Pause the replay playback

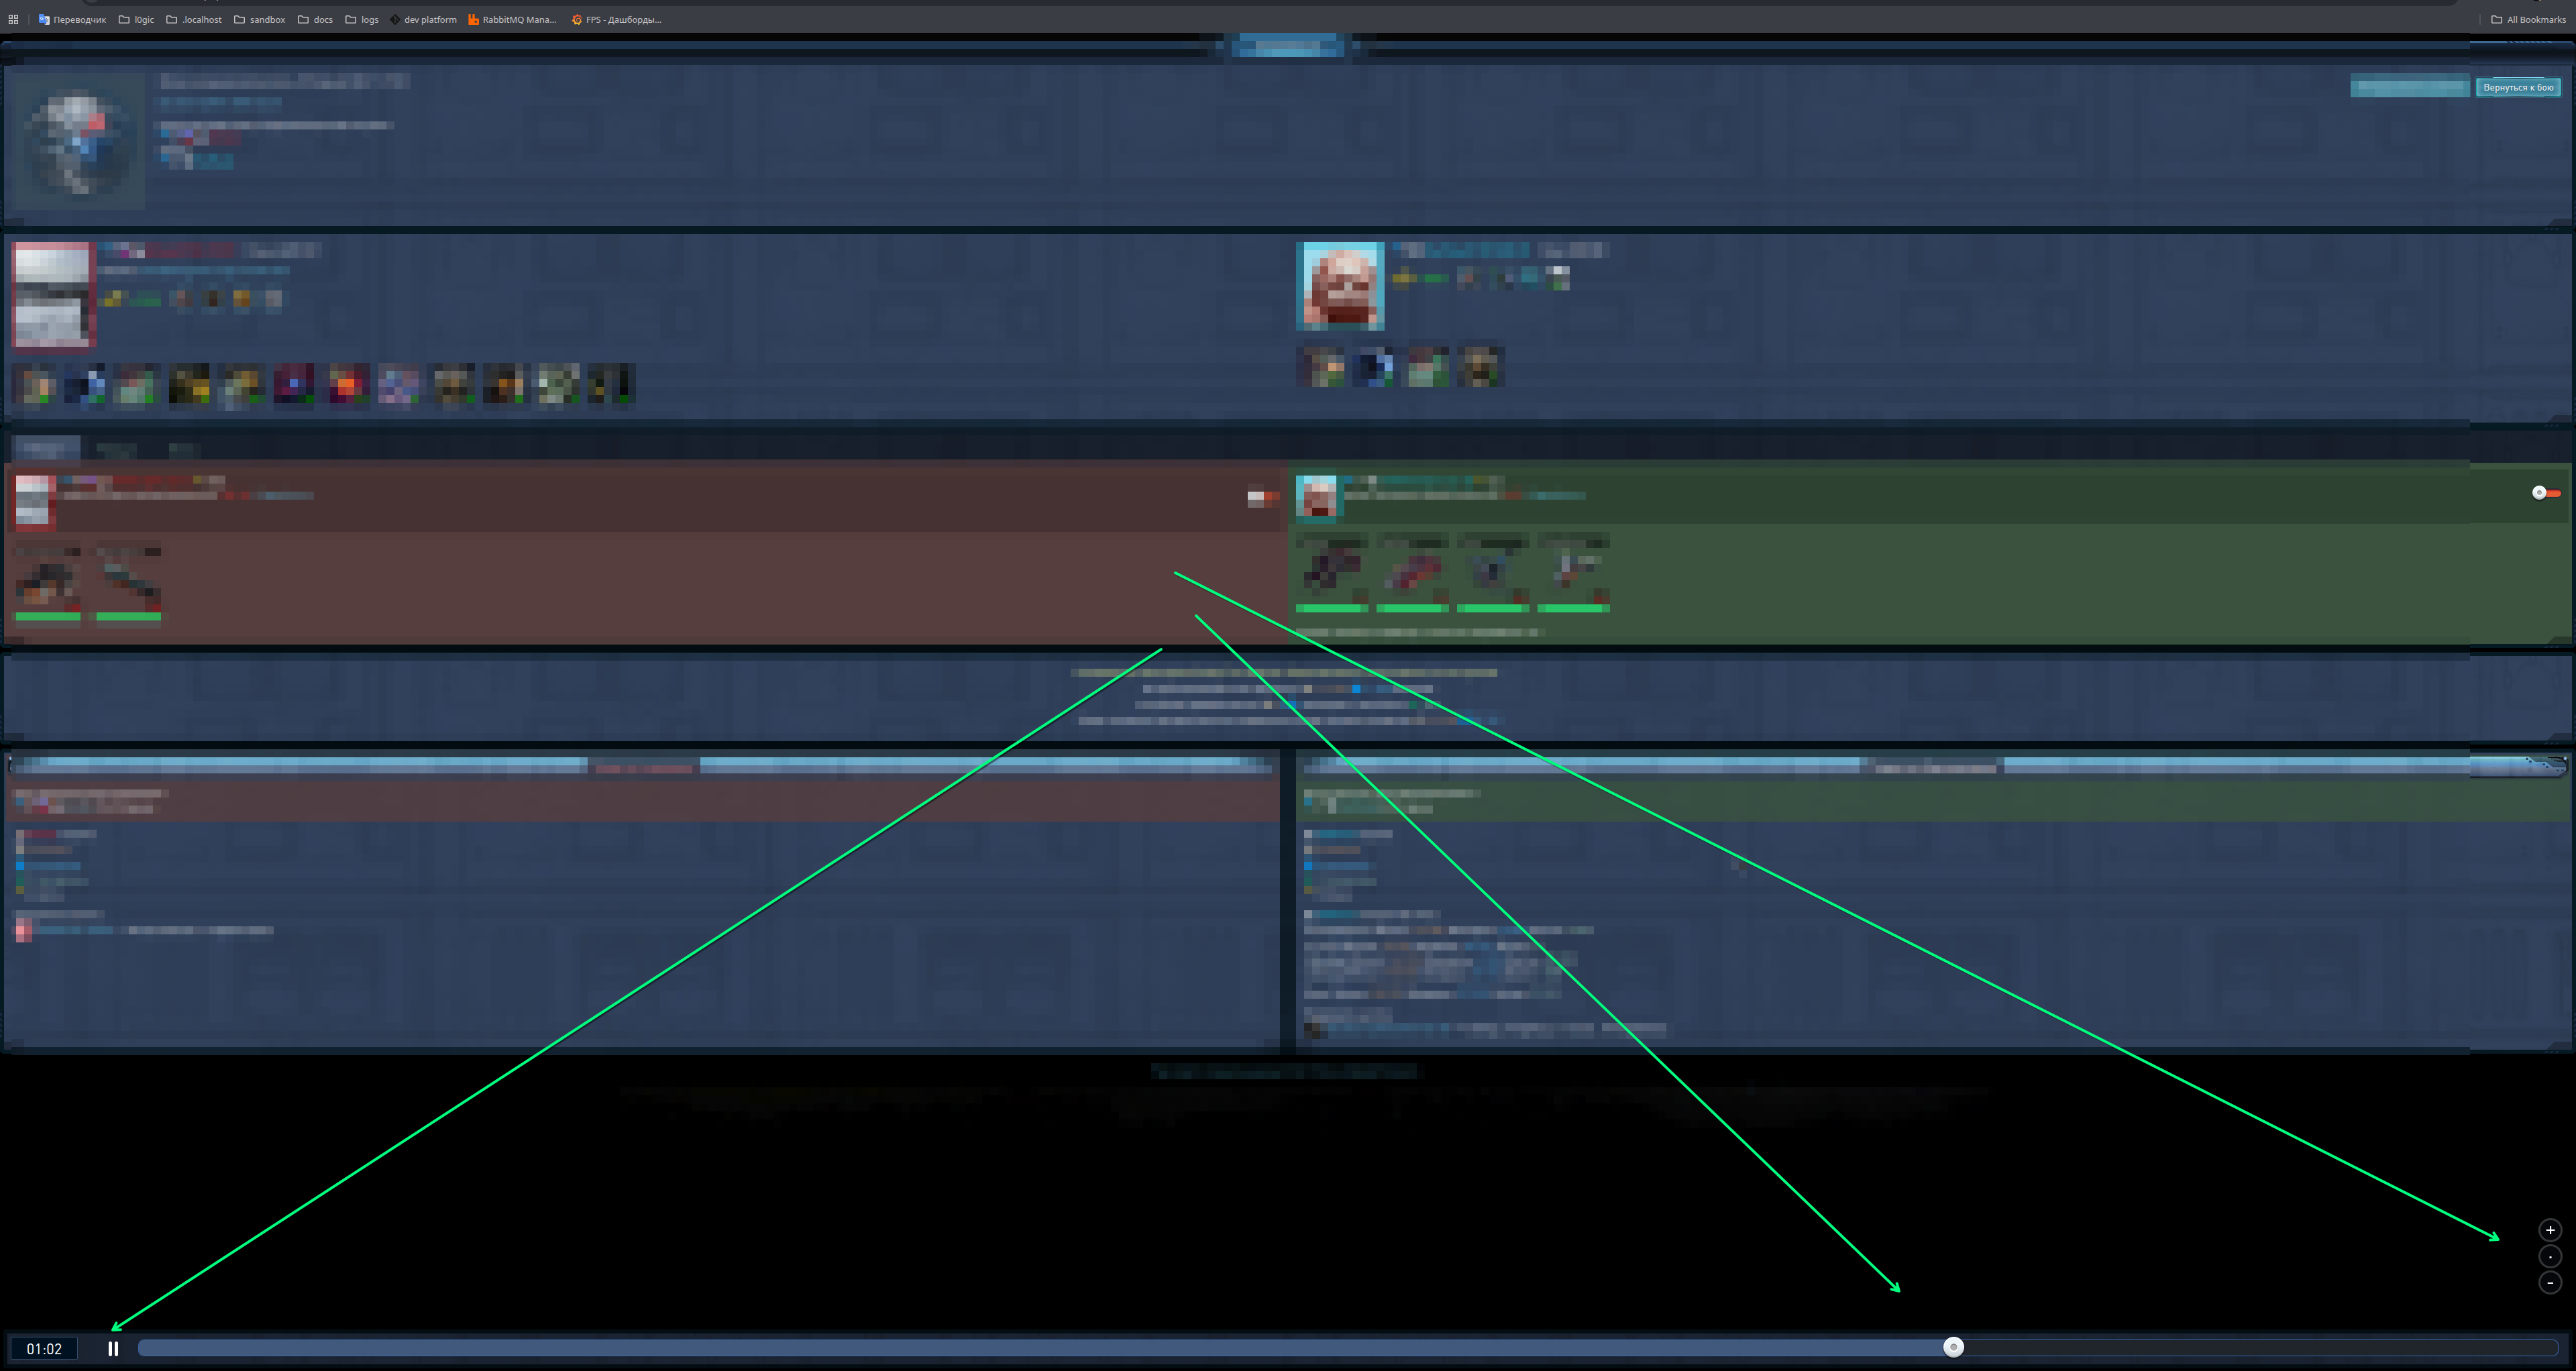113,1348
